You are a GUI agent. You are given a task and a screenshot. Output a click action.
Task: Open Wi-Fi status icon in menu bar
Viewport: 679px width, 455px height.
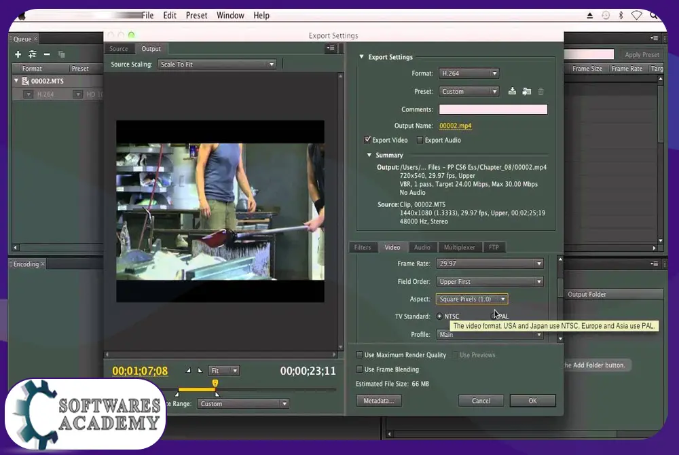637,15
